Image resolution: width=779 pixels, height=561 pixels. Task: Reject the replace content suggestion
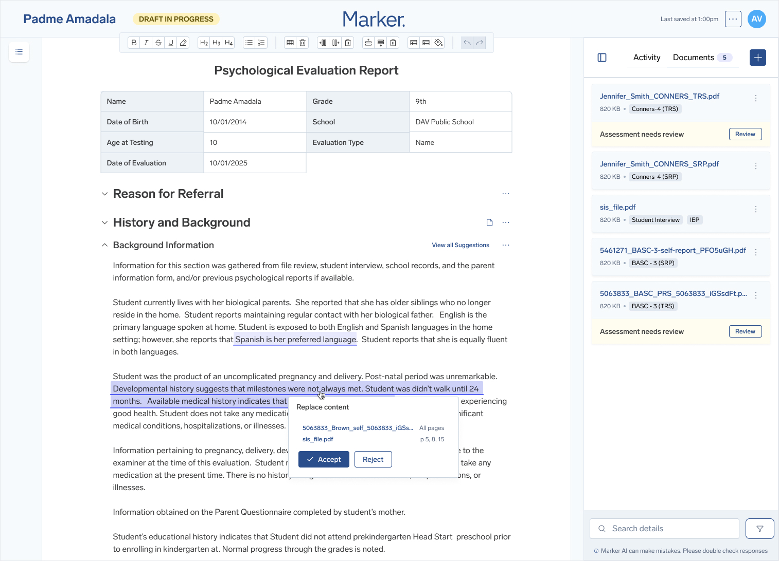(373, 459)
